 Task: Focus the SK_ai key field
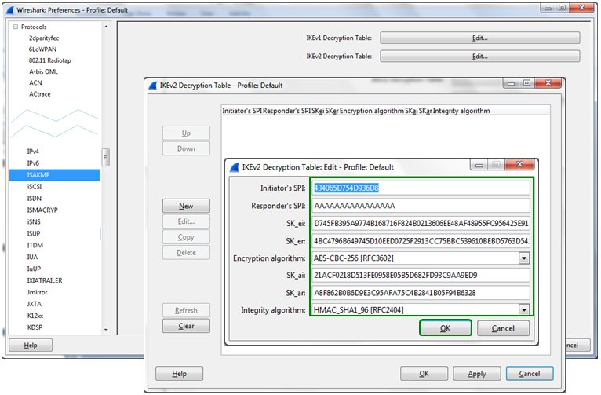point(421,276)
